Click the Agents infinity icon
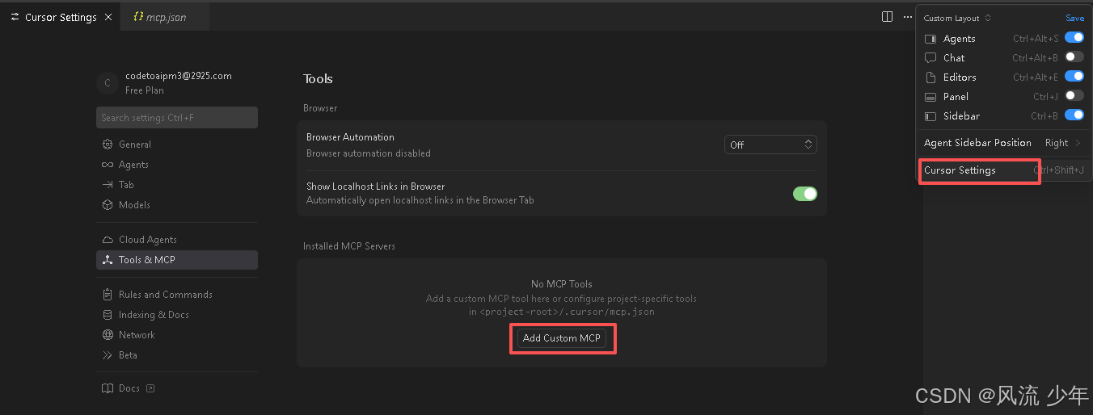1093x415 pixels. coord(108,165)
